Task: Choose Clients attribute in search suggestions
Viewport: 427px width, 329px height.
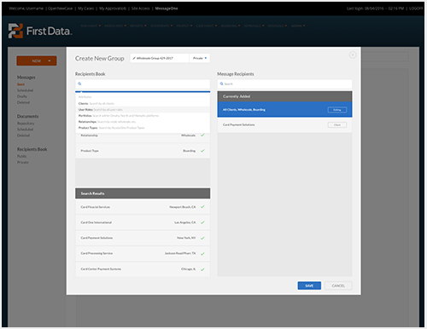Action: click(x=143, y=103)
